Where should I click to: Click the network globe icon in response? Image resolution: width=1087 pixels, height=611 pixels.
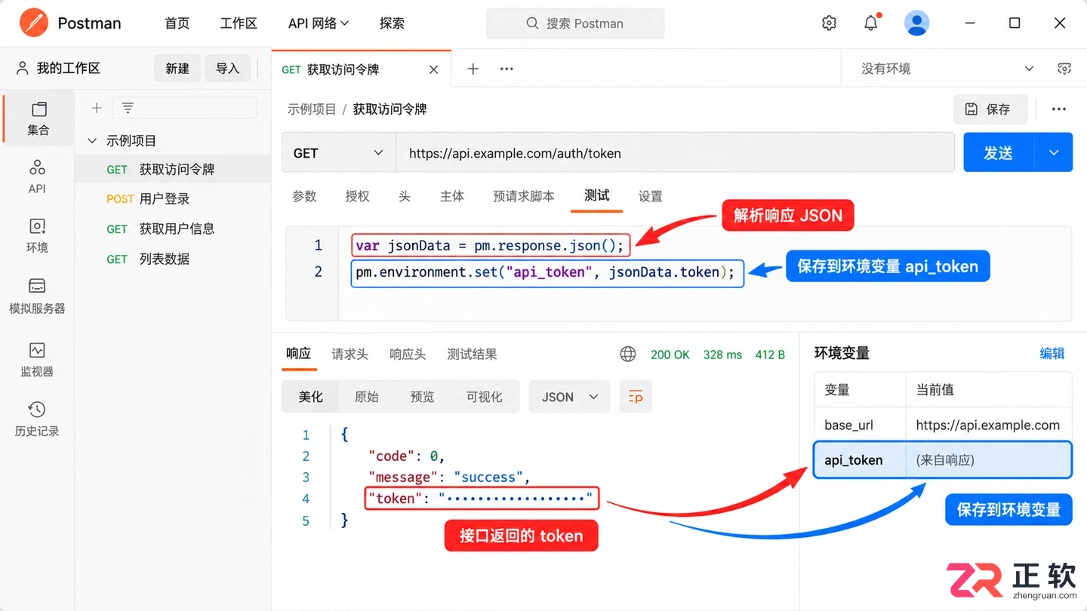tap(627, 354)
